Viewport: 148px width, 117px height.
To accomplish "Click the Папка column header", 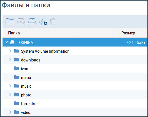I will pyautogui.click(x=14, y=33).
